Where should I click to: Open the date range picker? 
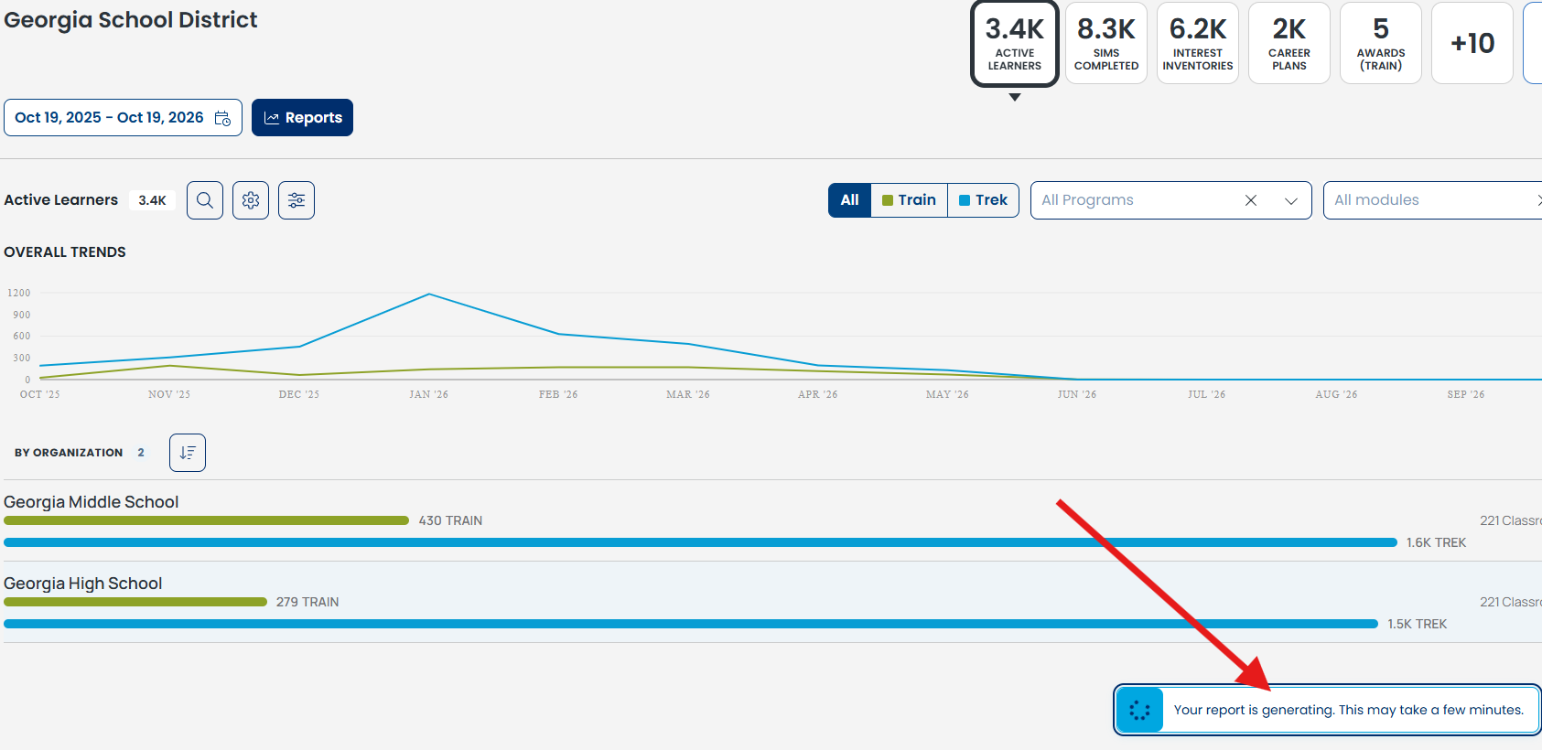pyautogui.click(x=123, y=118)
